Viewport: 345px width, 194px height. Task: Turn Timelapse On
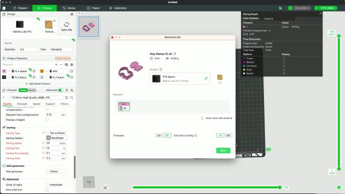click(x=159, y=135)
